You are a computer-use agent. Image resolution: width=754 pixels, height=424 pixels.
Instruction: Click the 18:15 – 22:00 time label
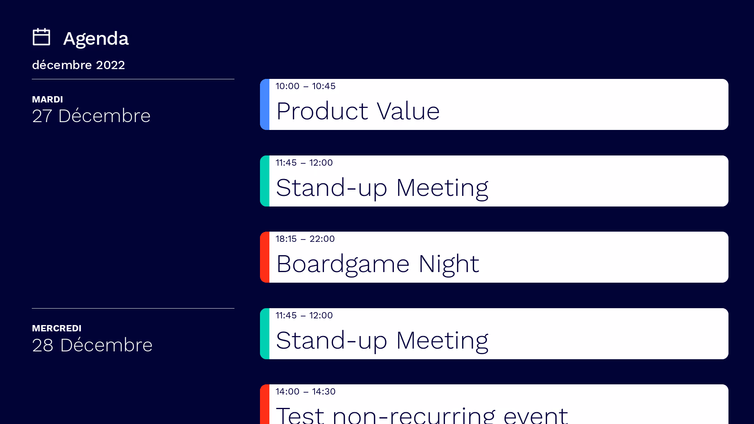305,239
